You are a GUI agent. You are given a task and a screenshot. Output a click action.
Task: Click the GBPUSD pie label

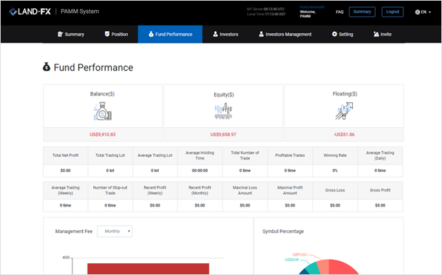pyautogui.click(x=299, y=254)
